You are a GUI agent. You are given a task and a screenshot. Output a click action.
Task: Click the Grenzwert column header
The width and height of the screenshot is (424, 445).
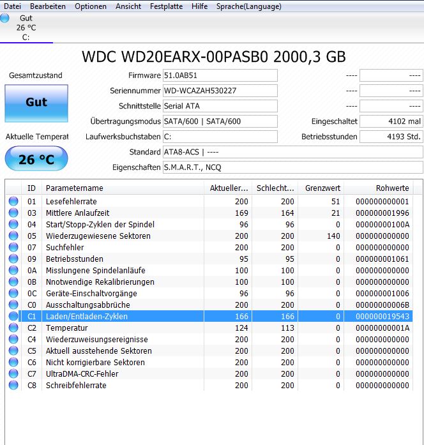pyautogui.click(x=321, y=188)
